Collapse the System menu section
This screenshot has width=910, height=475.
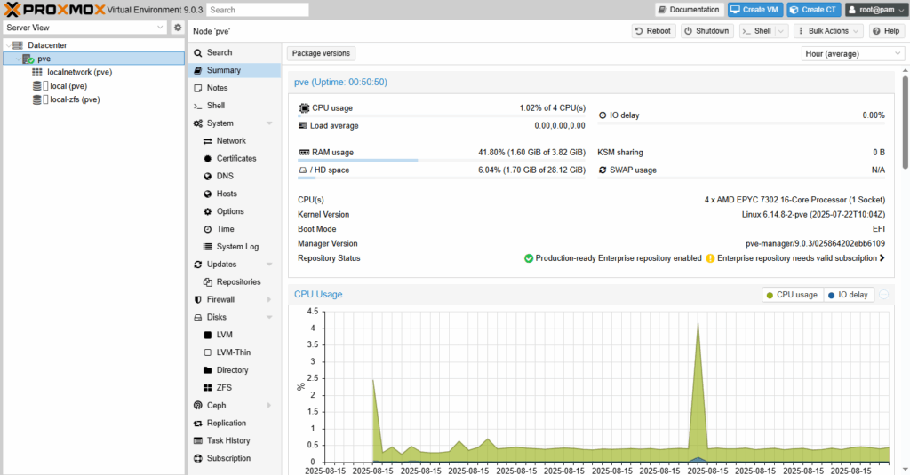pos(269,123)
